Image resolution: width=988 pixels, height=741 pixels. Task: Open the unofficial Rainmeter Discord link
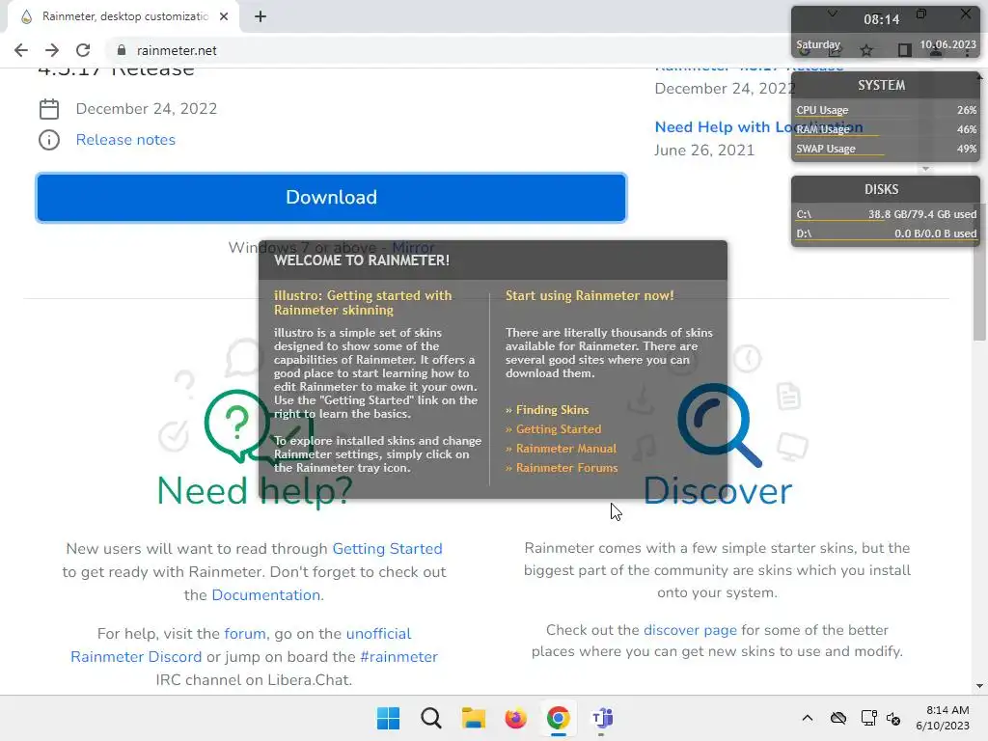(240, 645)
